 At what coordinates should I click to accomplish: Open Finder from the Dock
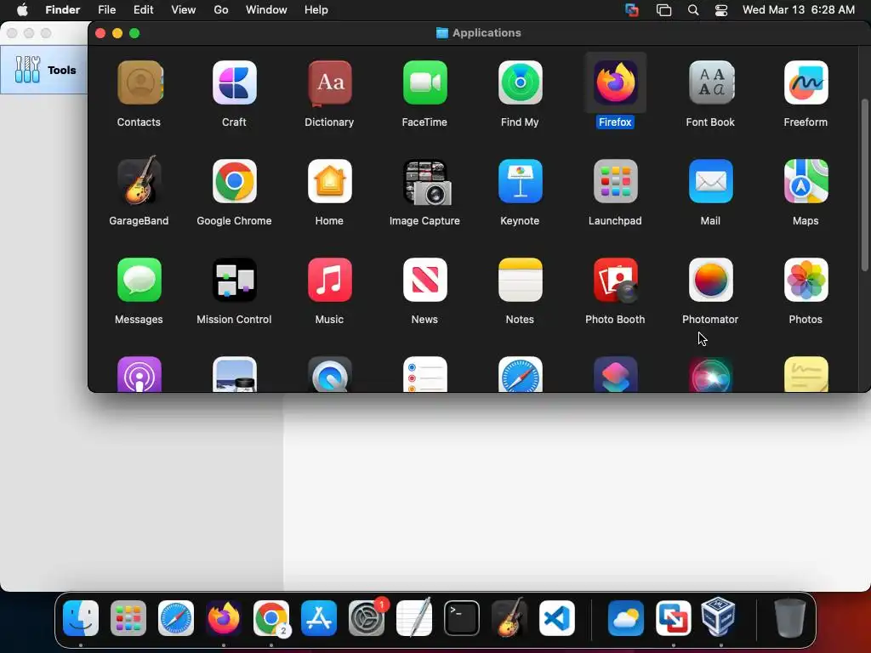click(81, 618)
